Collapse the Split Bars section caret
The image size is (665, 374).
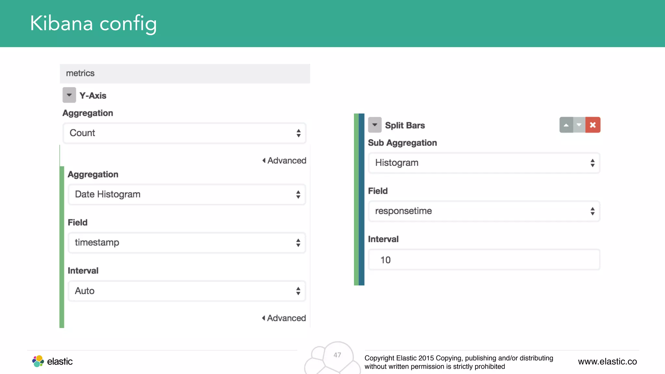coord(375,125)
